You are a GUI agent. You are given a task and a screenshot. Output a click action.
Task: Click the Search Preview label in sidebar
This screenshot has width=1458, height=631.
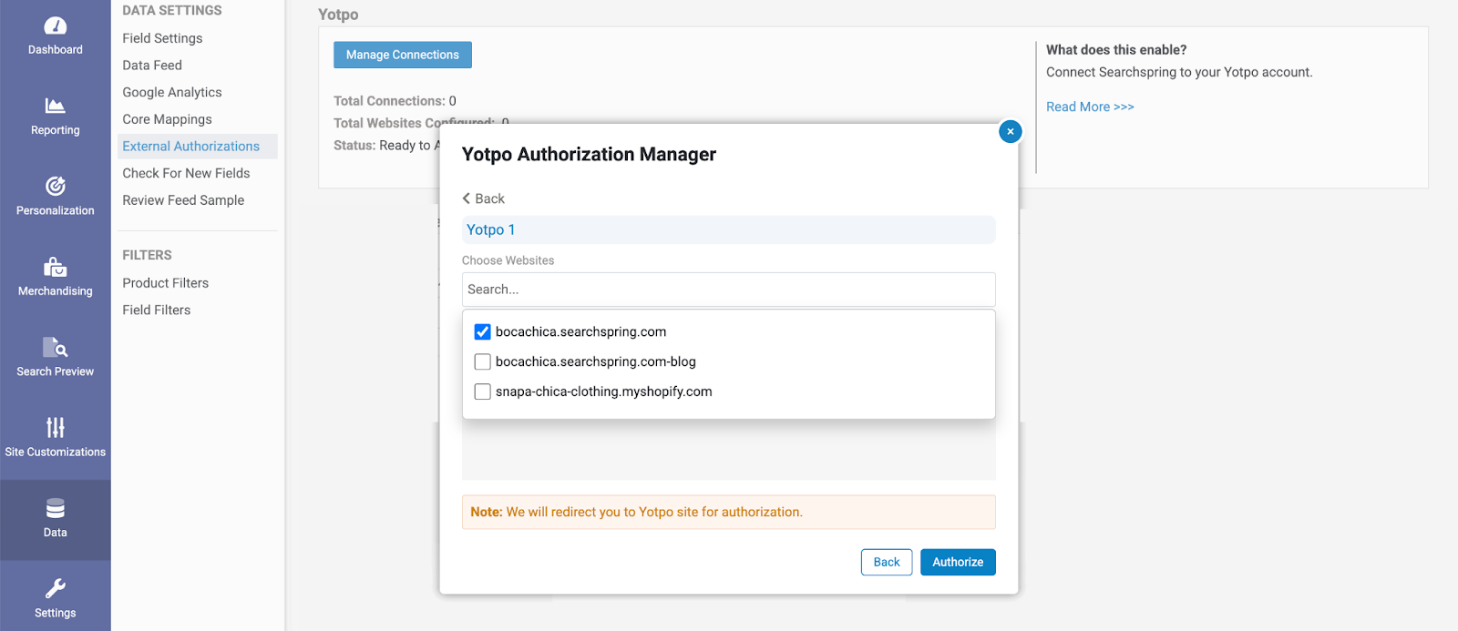(56, 371)
